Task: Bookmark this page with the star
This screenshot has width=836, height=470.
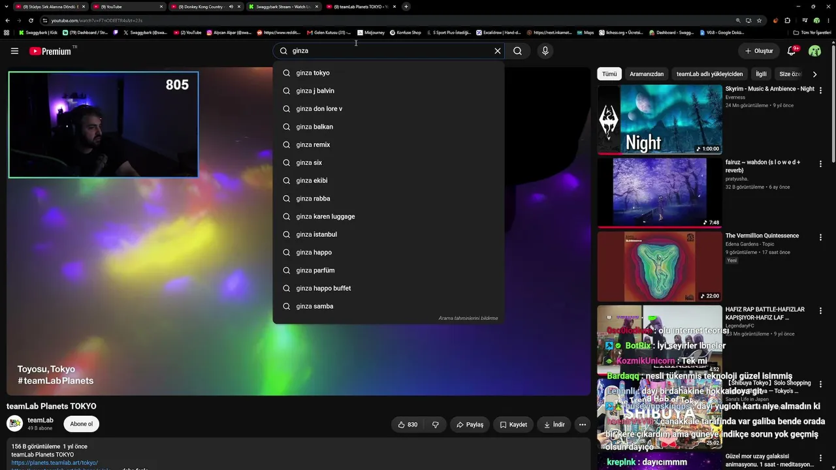Action: (759, 20)
